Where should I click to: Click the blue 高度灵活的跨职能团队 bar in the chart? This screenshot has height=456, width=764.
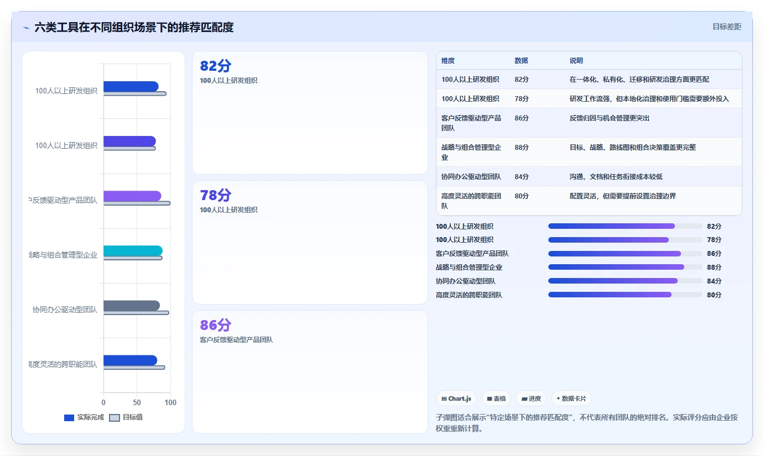pos(130,360)
